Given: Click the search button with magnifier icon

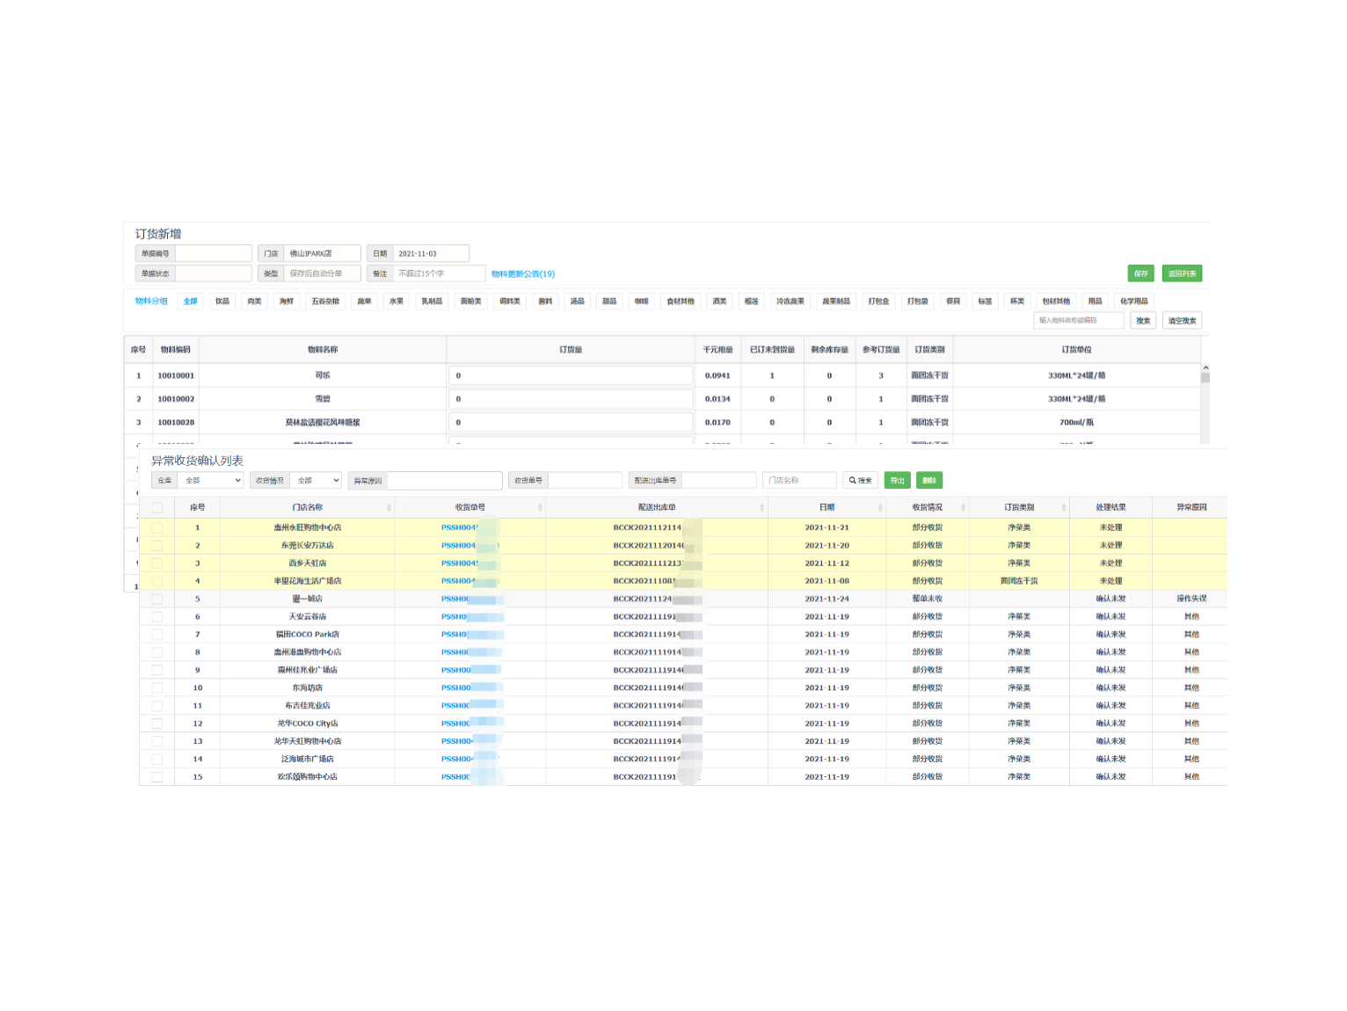Looking at the screenshot, I should coord(860,480).
